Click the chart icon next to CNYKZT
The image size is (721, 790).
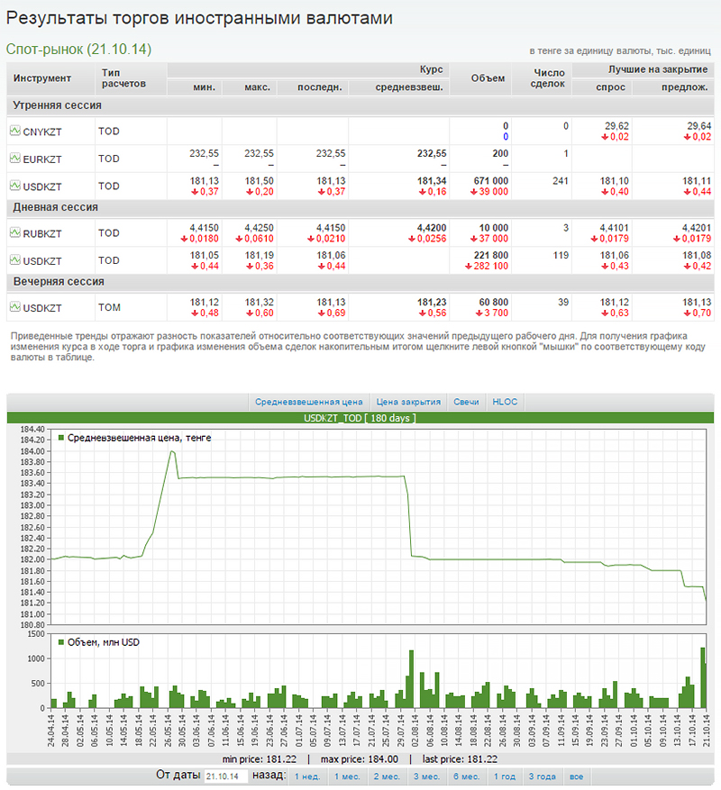tap(14, 131)
